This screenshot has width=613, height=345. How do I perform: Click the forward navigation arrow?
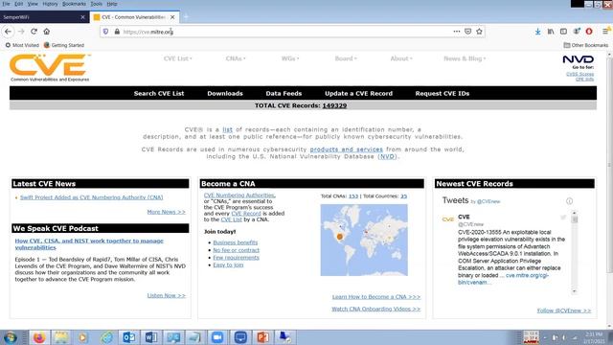21,32
